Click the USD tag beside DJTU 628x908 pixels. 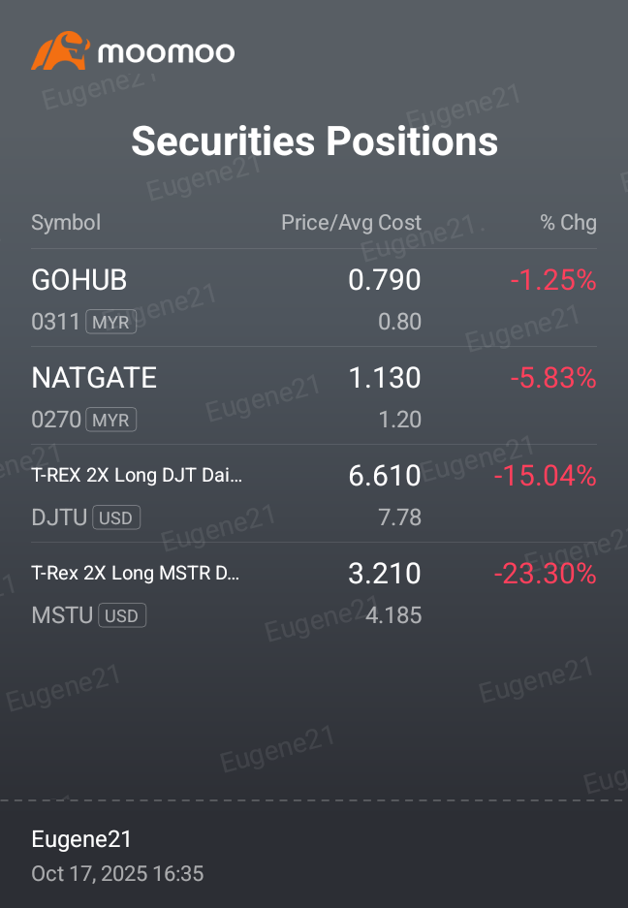click(116, 517)
